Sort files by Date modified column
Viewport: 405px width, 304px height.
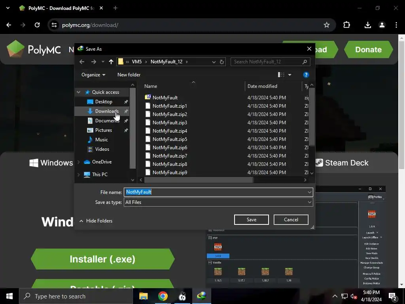[x=262, y=86]
